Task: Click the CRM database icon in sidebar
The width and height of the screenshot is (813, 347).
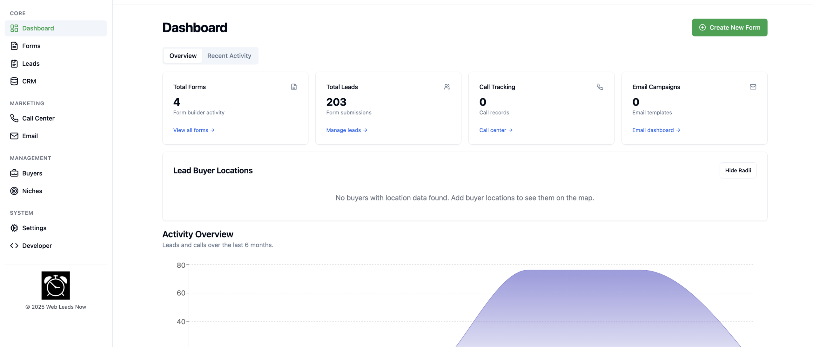Action: click(x=14, y=82)
